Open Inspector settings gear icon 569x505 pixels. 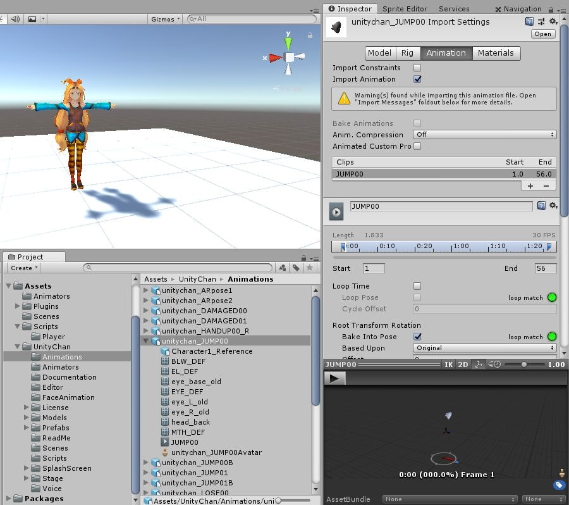[x=553, y=22]
